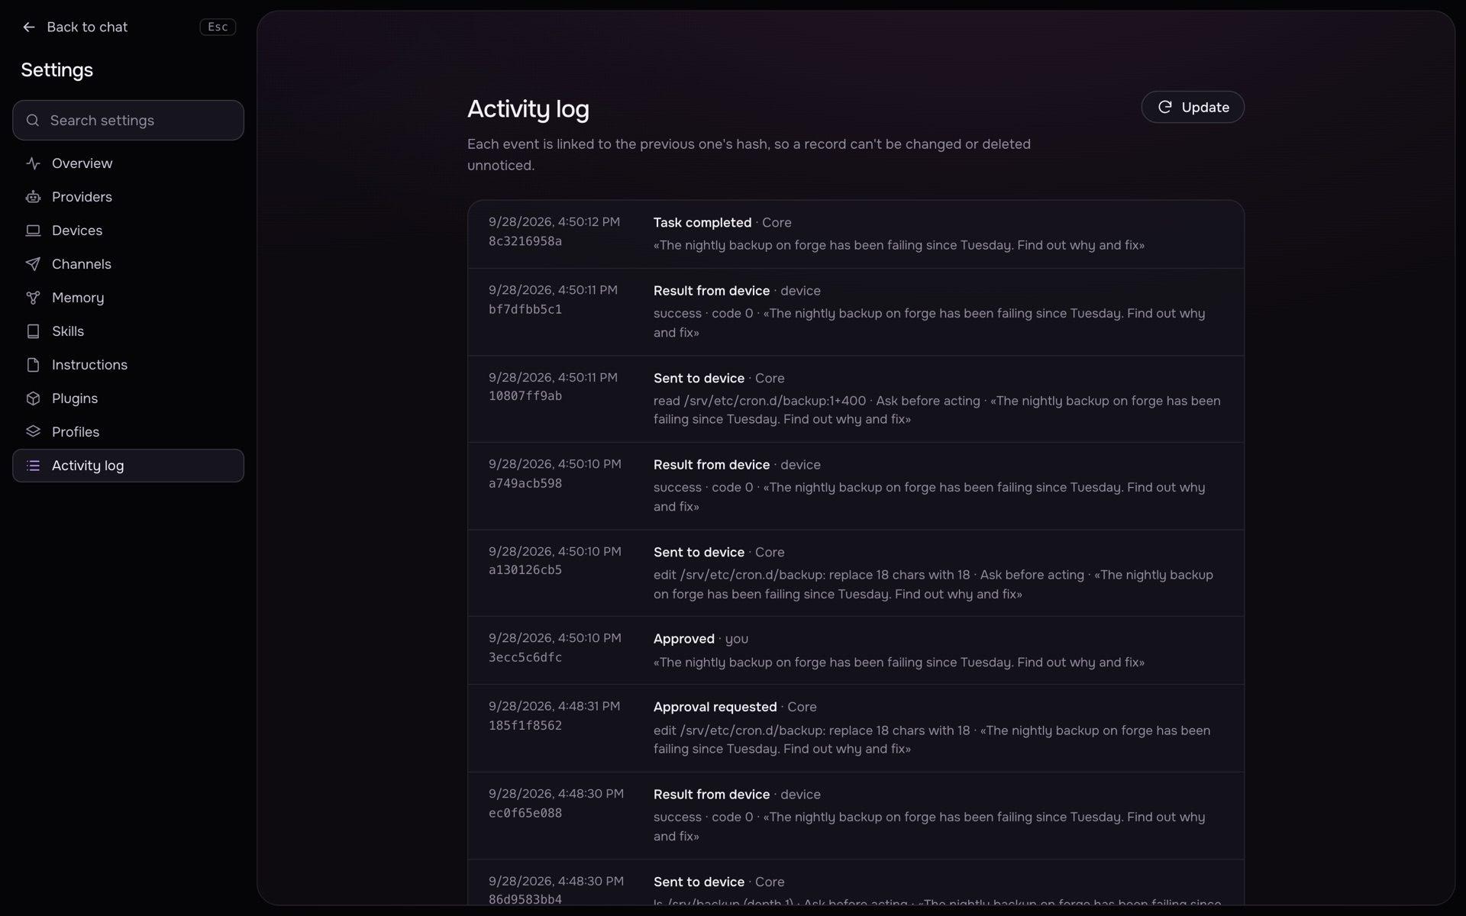Click hash ec0f65e088
Screen dimensions: 1466x916
pyautogui.click(x=525, y=814)
